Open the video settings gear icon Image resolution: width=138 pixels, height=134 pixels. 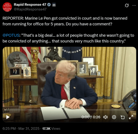[x=114, y=117]
